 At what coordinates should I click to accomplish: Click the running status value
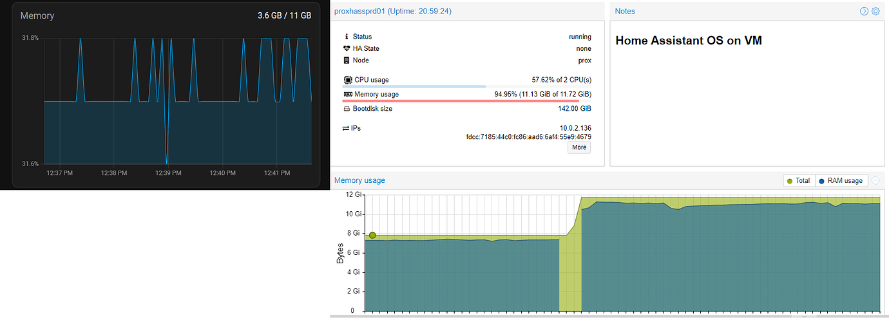coord(580,37)
